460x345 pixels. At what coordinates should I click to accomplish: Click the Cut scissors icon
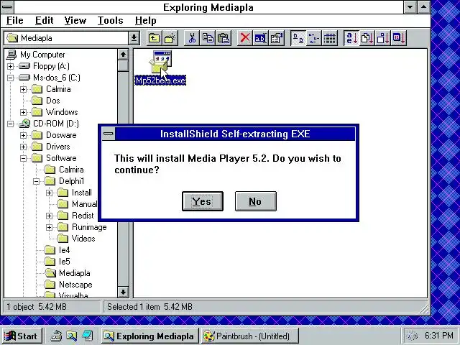coord(192,38)
